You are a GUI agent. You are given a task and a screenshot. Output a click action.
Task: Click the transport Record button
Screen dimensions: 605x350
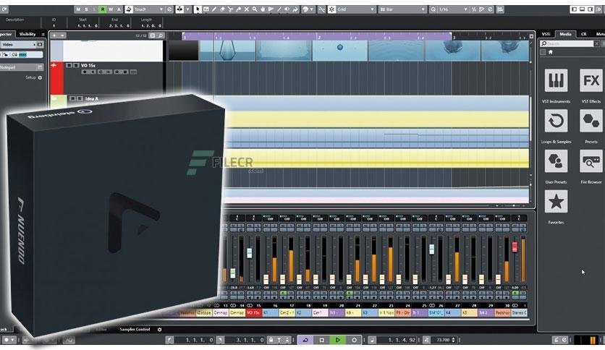point(354,340)
